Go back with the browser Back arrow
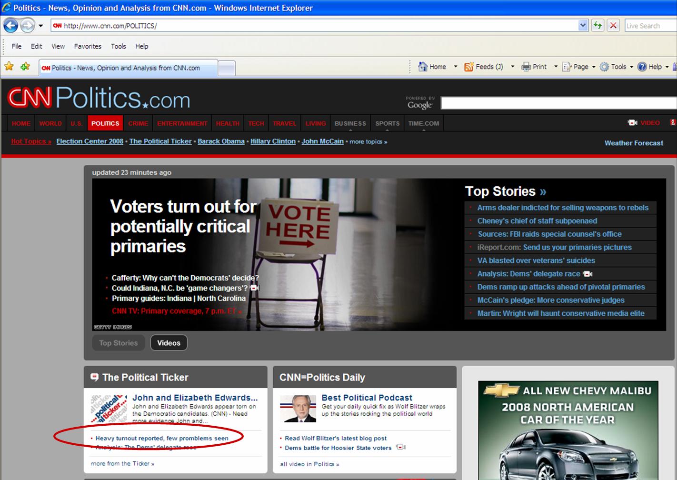677x480 pixels. pyautogui.click(x=11, y=25)
